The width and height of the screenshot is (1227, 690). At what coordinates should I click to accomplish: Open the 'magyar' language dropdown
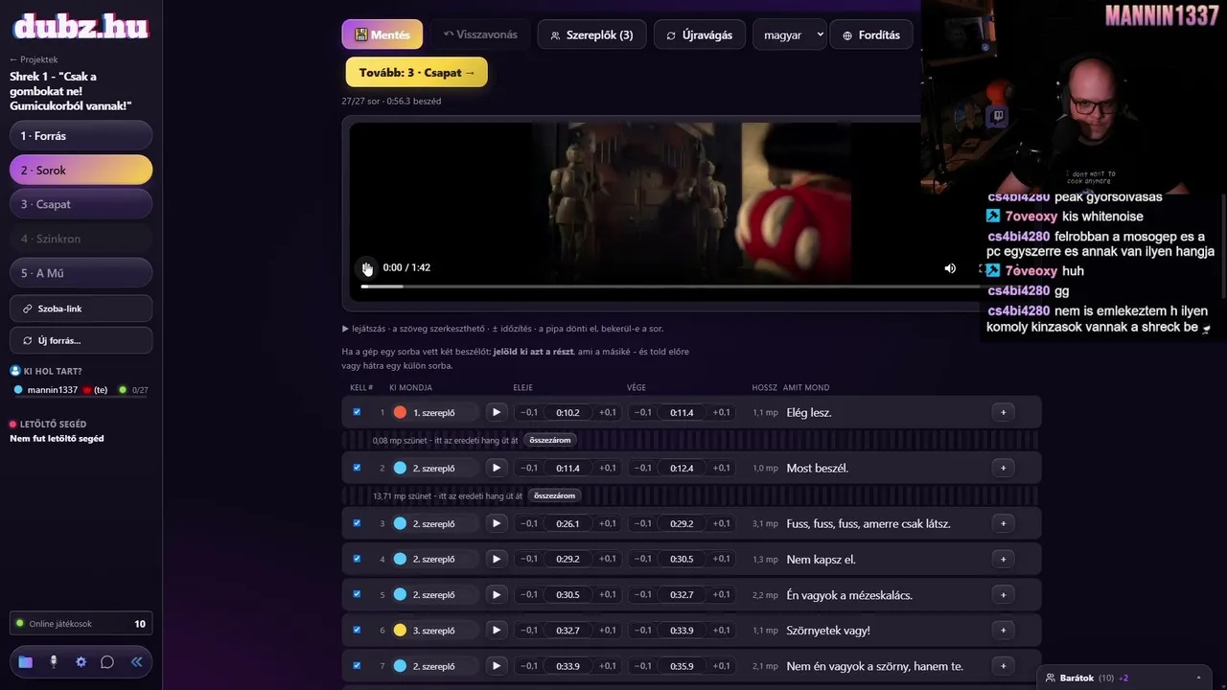790,35
